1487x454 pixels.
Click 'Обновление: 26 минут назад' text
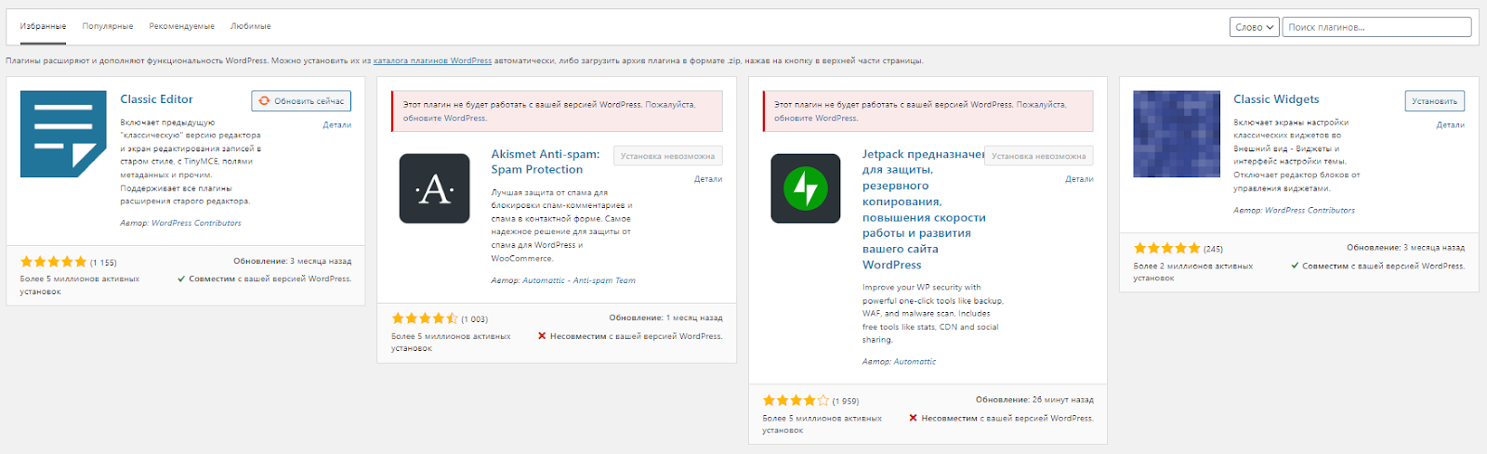pos(1034,399)
